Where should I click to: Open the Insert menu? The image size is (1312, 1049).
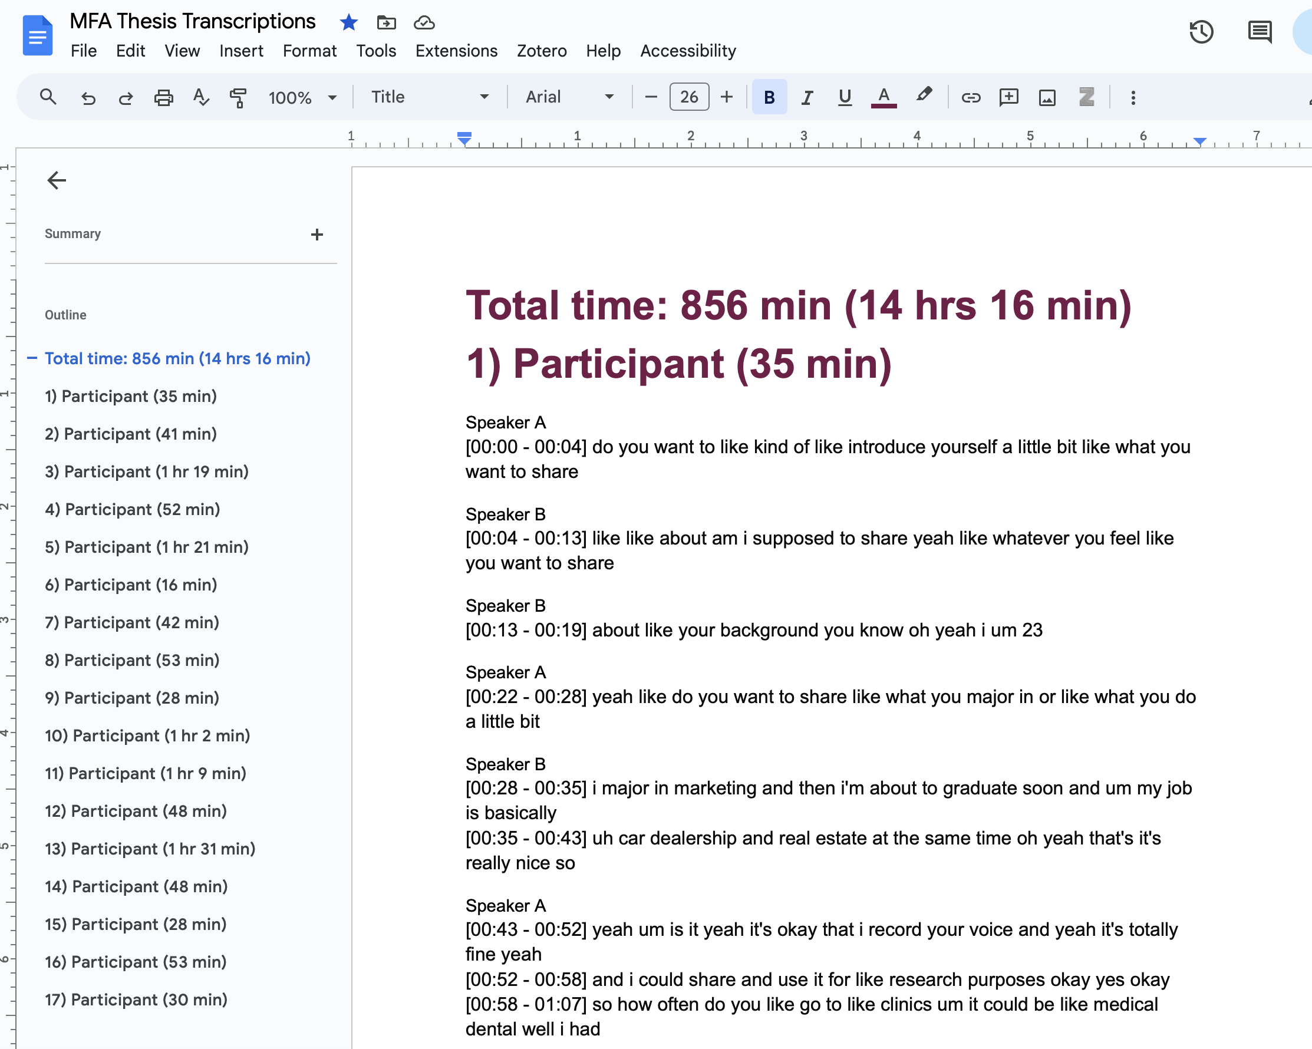tap(241, 51)
